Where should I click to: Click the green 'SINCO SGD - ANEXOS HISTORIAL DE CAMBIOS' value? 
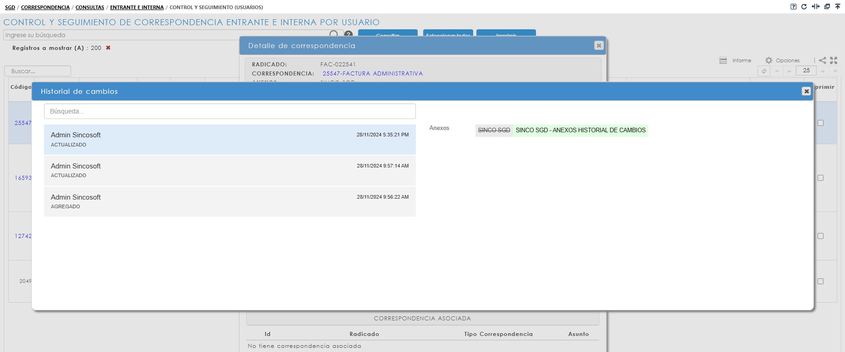tap(580, 130)
